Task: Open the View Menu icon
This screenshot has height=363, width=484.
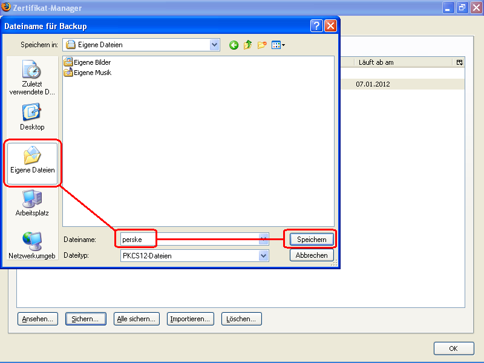Action: point(276,45)
